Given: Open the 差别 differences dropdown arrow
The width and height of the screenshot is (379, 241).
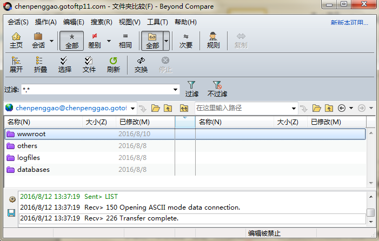Looking at the screenshot, I should [109, 41].
